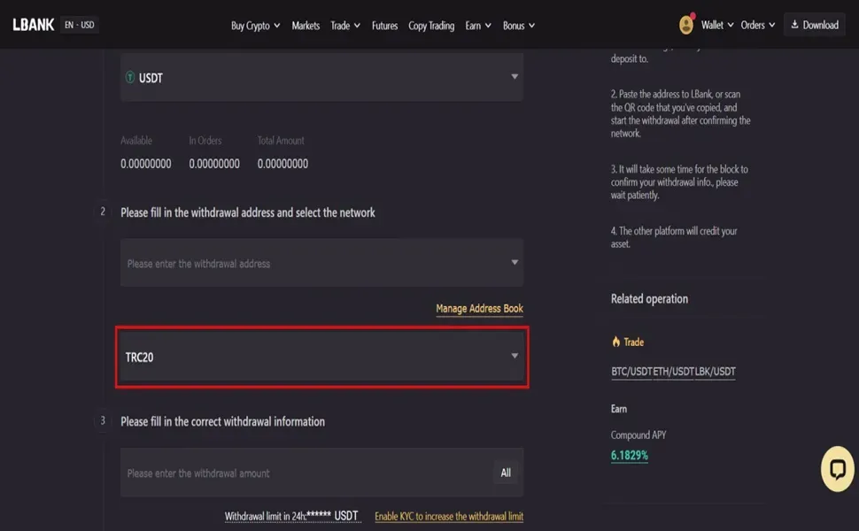Click the USDT token icon
Image resolution: width=859 pixels, height=531 pixels.
pyautogui.click(x=131, y=78)
